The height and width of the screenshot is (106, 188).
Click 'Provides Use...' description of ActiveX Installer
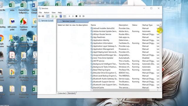point(124,28)
